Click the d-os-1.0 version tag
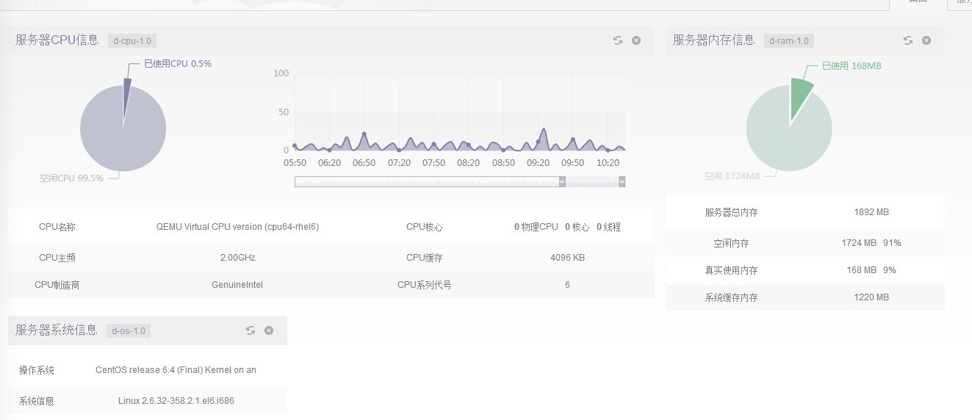This screenshot has height=420, width=972. click(x=130, y=331)
